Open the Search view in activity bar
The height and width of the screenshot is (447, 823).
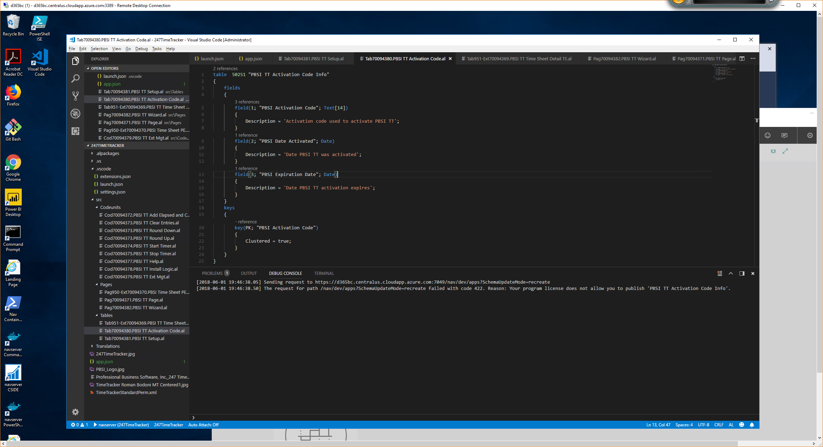[x=75, y=79]
